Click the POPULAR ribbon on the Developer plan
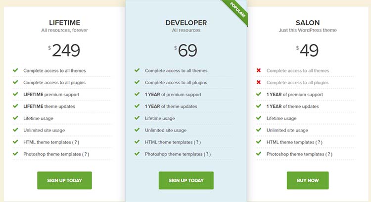Image resolution: width=371 pixels, height=202 pixels. [x=236, y=11]
